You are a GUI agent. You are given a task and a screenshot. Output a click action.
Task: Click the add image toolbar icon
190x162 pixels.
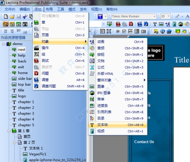(x=161, y=24)
